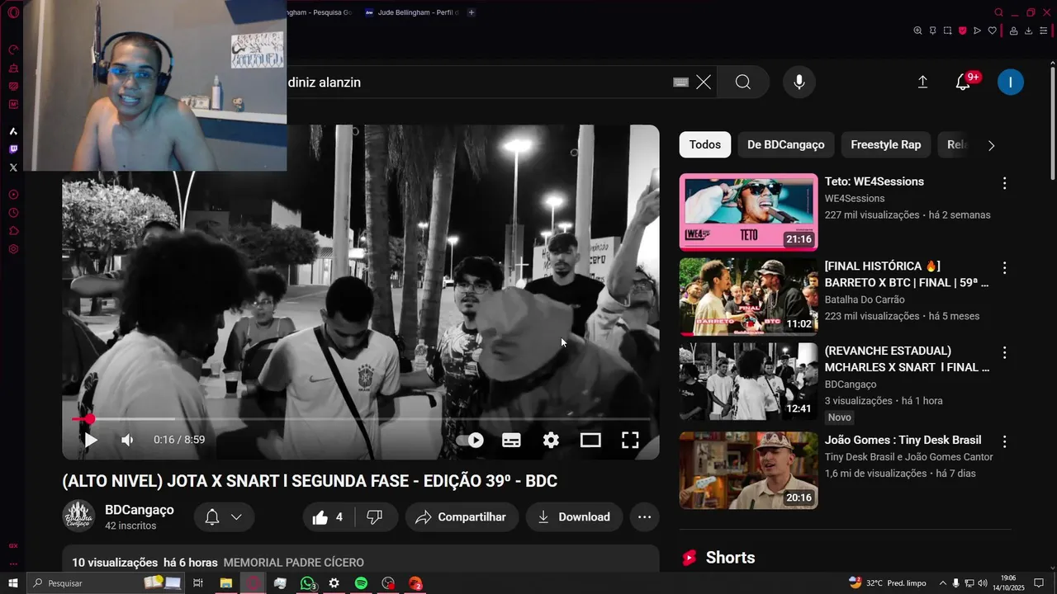Open more actions ellipsis beside Download
The height and width of the screenshot is (594, 1057).
pyautogui.click(x=645, y=517)
